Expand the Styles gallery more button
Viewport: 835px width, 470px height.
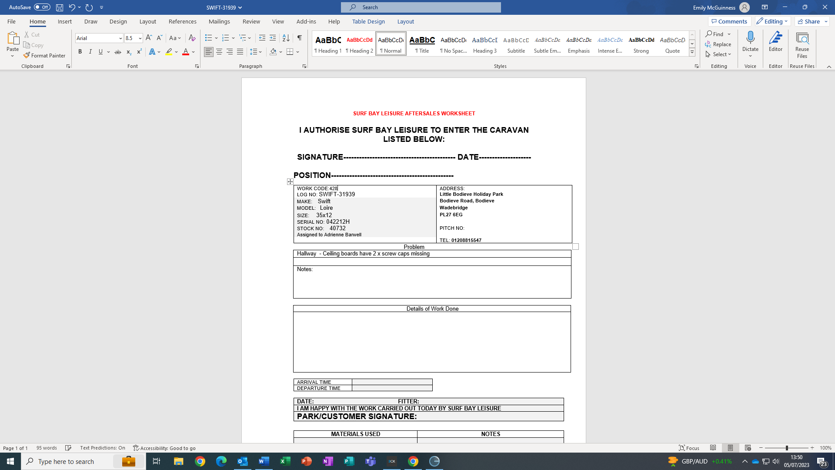click(692, 52)
